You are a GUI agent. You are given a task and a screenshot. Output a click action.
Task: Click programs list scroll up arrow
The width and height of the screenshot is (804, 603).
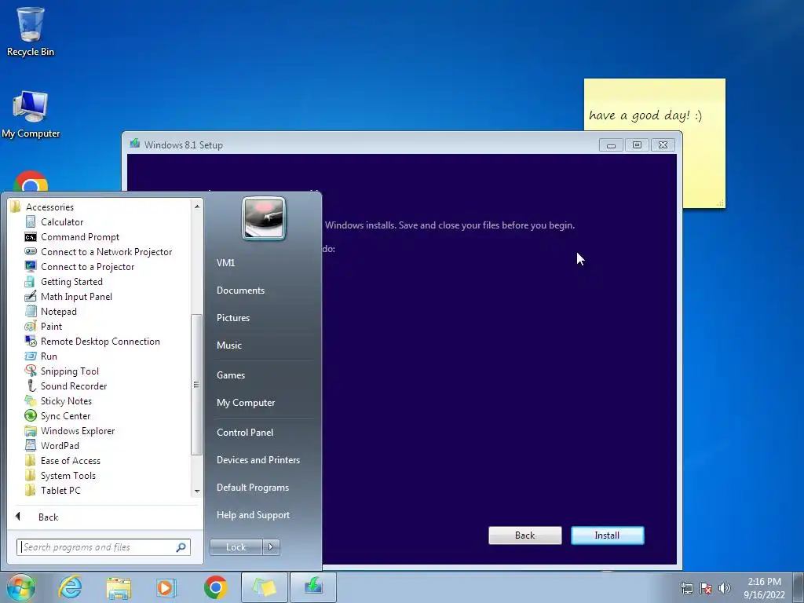(197, 206)
